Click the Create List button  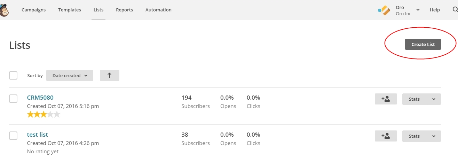click(x=423, y=44)
